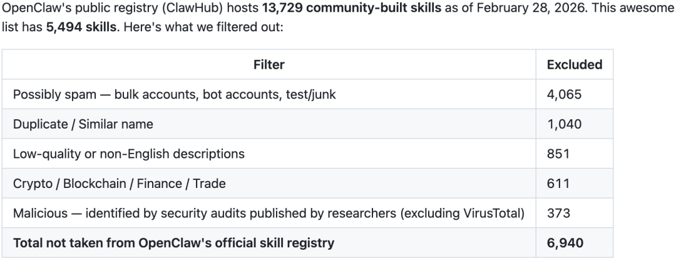Click the bold 'Total not taken' row label

coord(173,243)
